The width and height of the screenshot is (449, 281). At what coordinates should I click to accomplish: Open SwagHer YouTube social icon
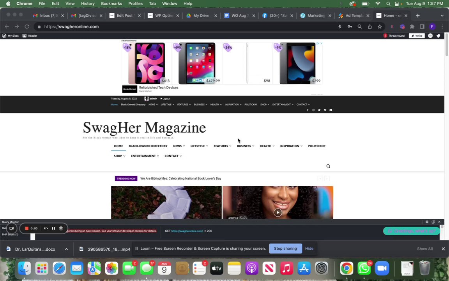[x=331, y=110]
